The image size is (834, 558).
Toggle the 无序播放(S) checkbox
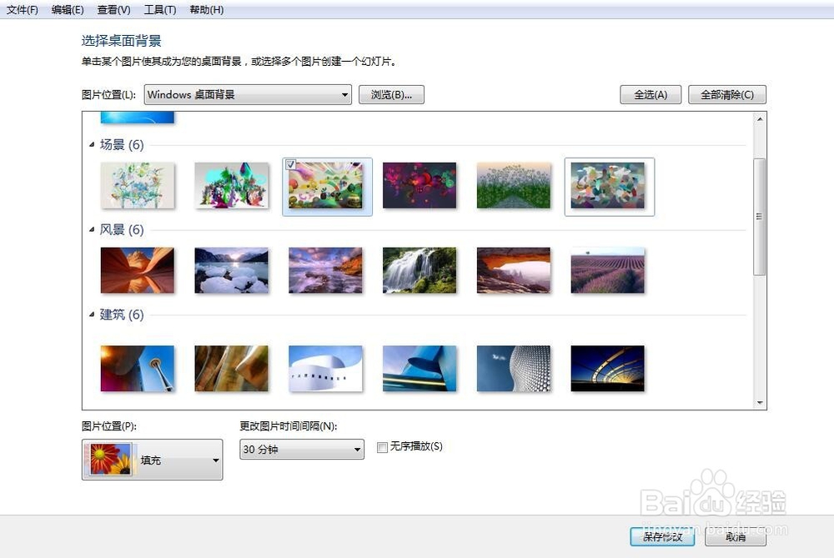382,447
